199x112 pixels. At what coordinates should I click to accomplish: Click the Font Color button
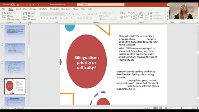pos(72,18)
